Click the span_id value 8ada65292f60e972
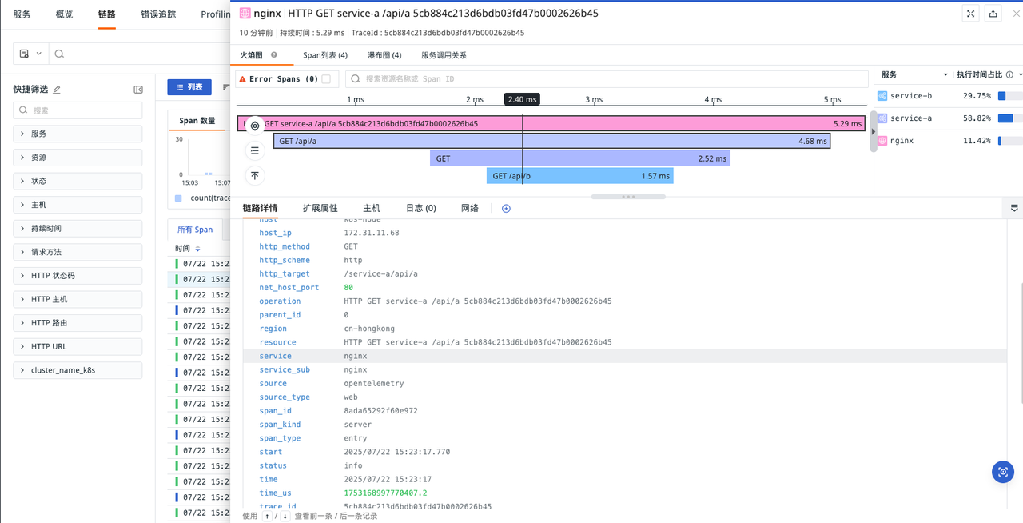This screenshot has width=1023, height=523. pyautogui.click(x=380, y=411)
